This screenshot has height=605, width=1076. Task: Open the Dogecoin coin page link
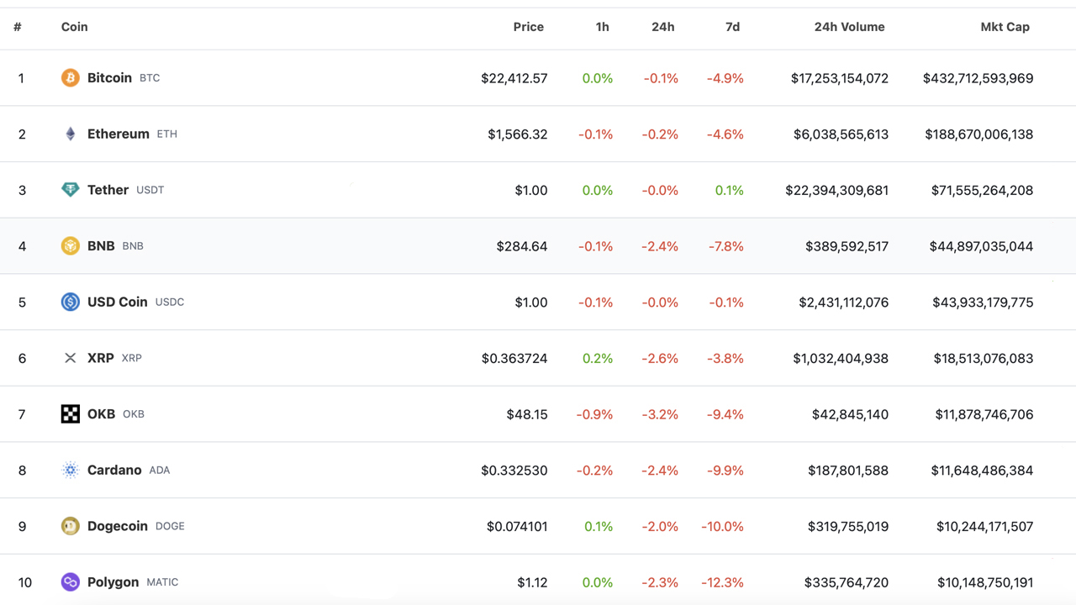pyautogui.click(x=118, y=526)
